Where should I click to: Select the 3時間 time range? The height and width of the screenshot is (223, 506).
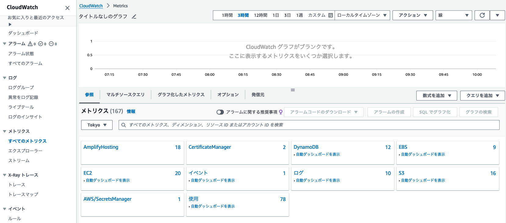[243, 15]
